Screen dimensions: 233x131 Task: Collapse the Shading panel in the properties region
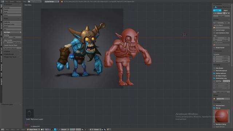(x=217, y=102)
